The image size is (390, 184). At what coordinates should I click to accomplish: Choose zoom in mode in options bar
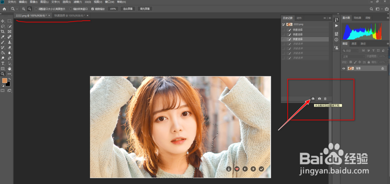(x=24, y=9)
